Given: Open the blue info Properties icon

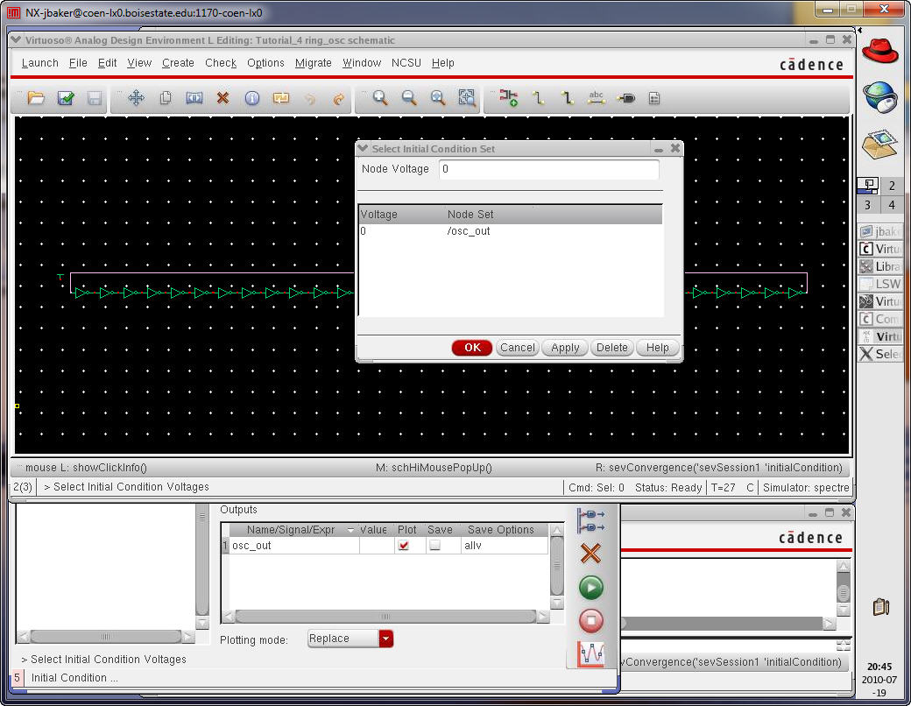Looking at the screenshot, I should click(252, 98).
